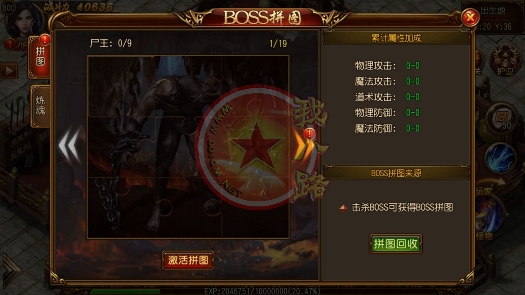Open the player character portrait
Image resolution: width=525 pixels, height=295 pixels.
tap(24, 20)
